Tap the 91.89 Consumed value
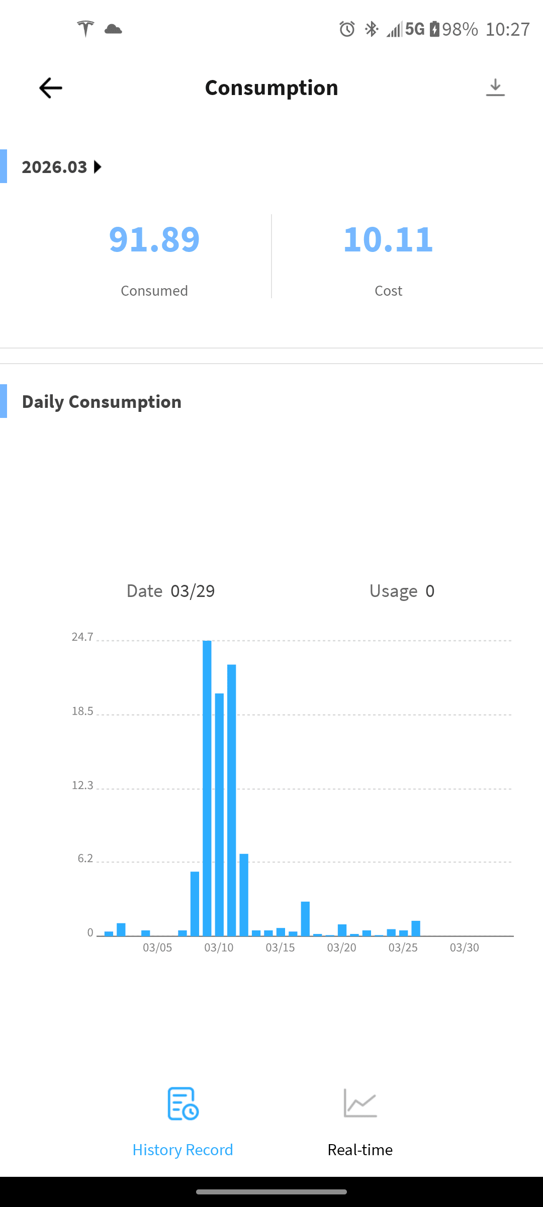Screen dimensions: 543x1207 click(154, 239)
